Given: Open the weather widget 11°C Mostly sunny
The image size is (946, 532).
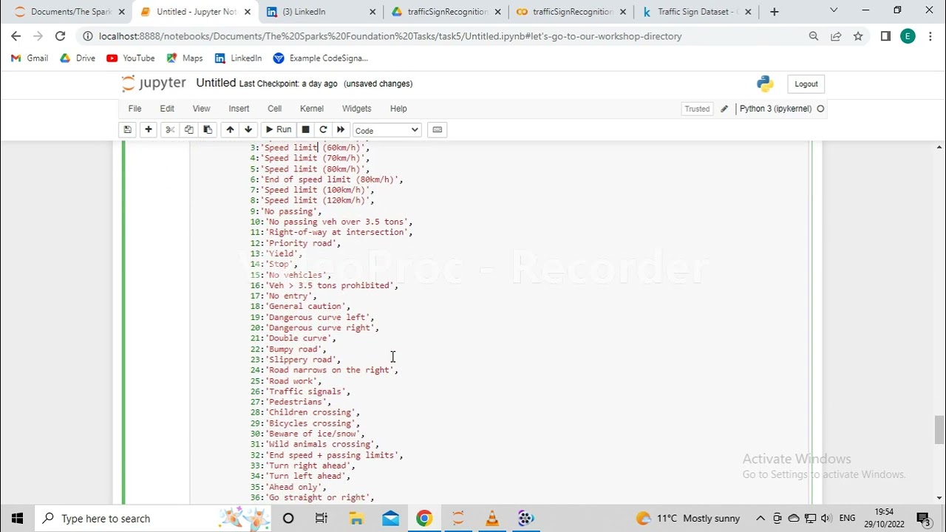Looking at the screenshot, I should 688,519.
